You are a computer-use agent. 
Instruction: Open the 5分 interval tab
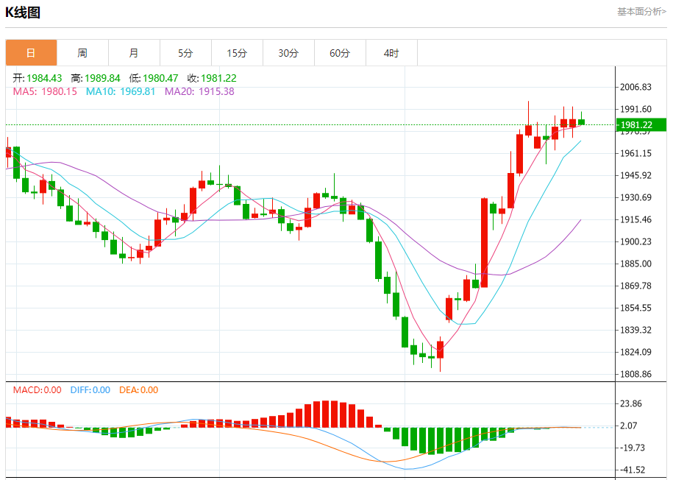click(x=185, y=53)
